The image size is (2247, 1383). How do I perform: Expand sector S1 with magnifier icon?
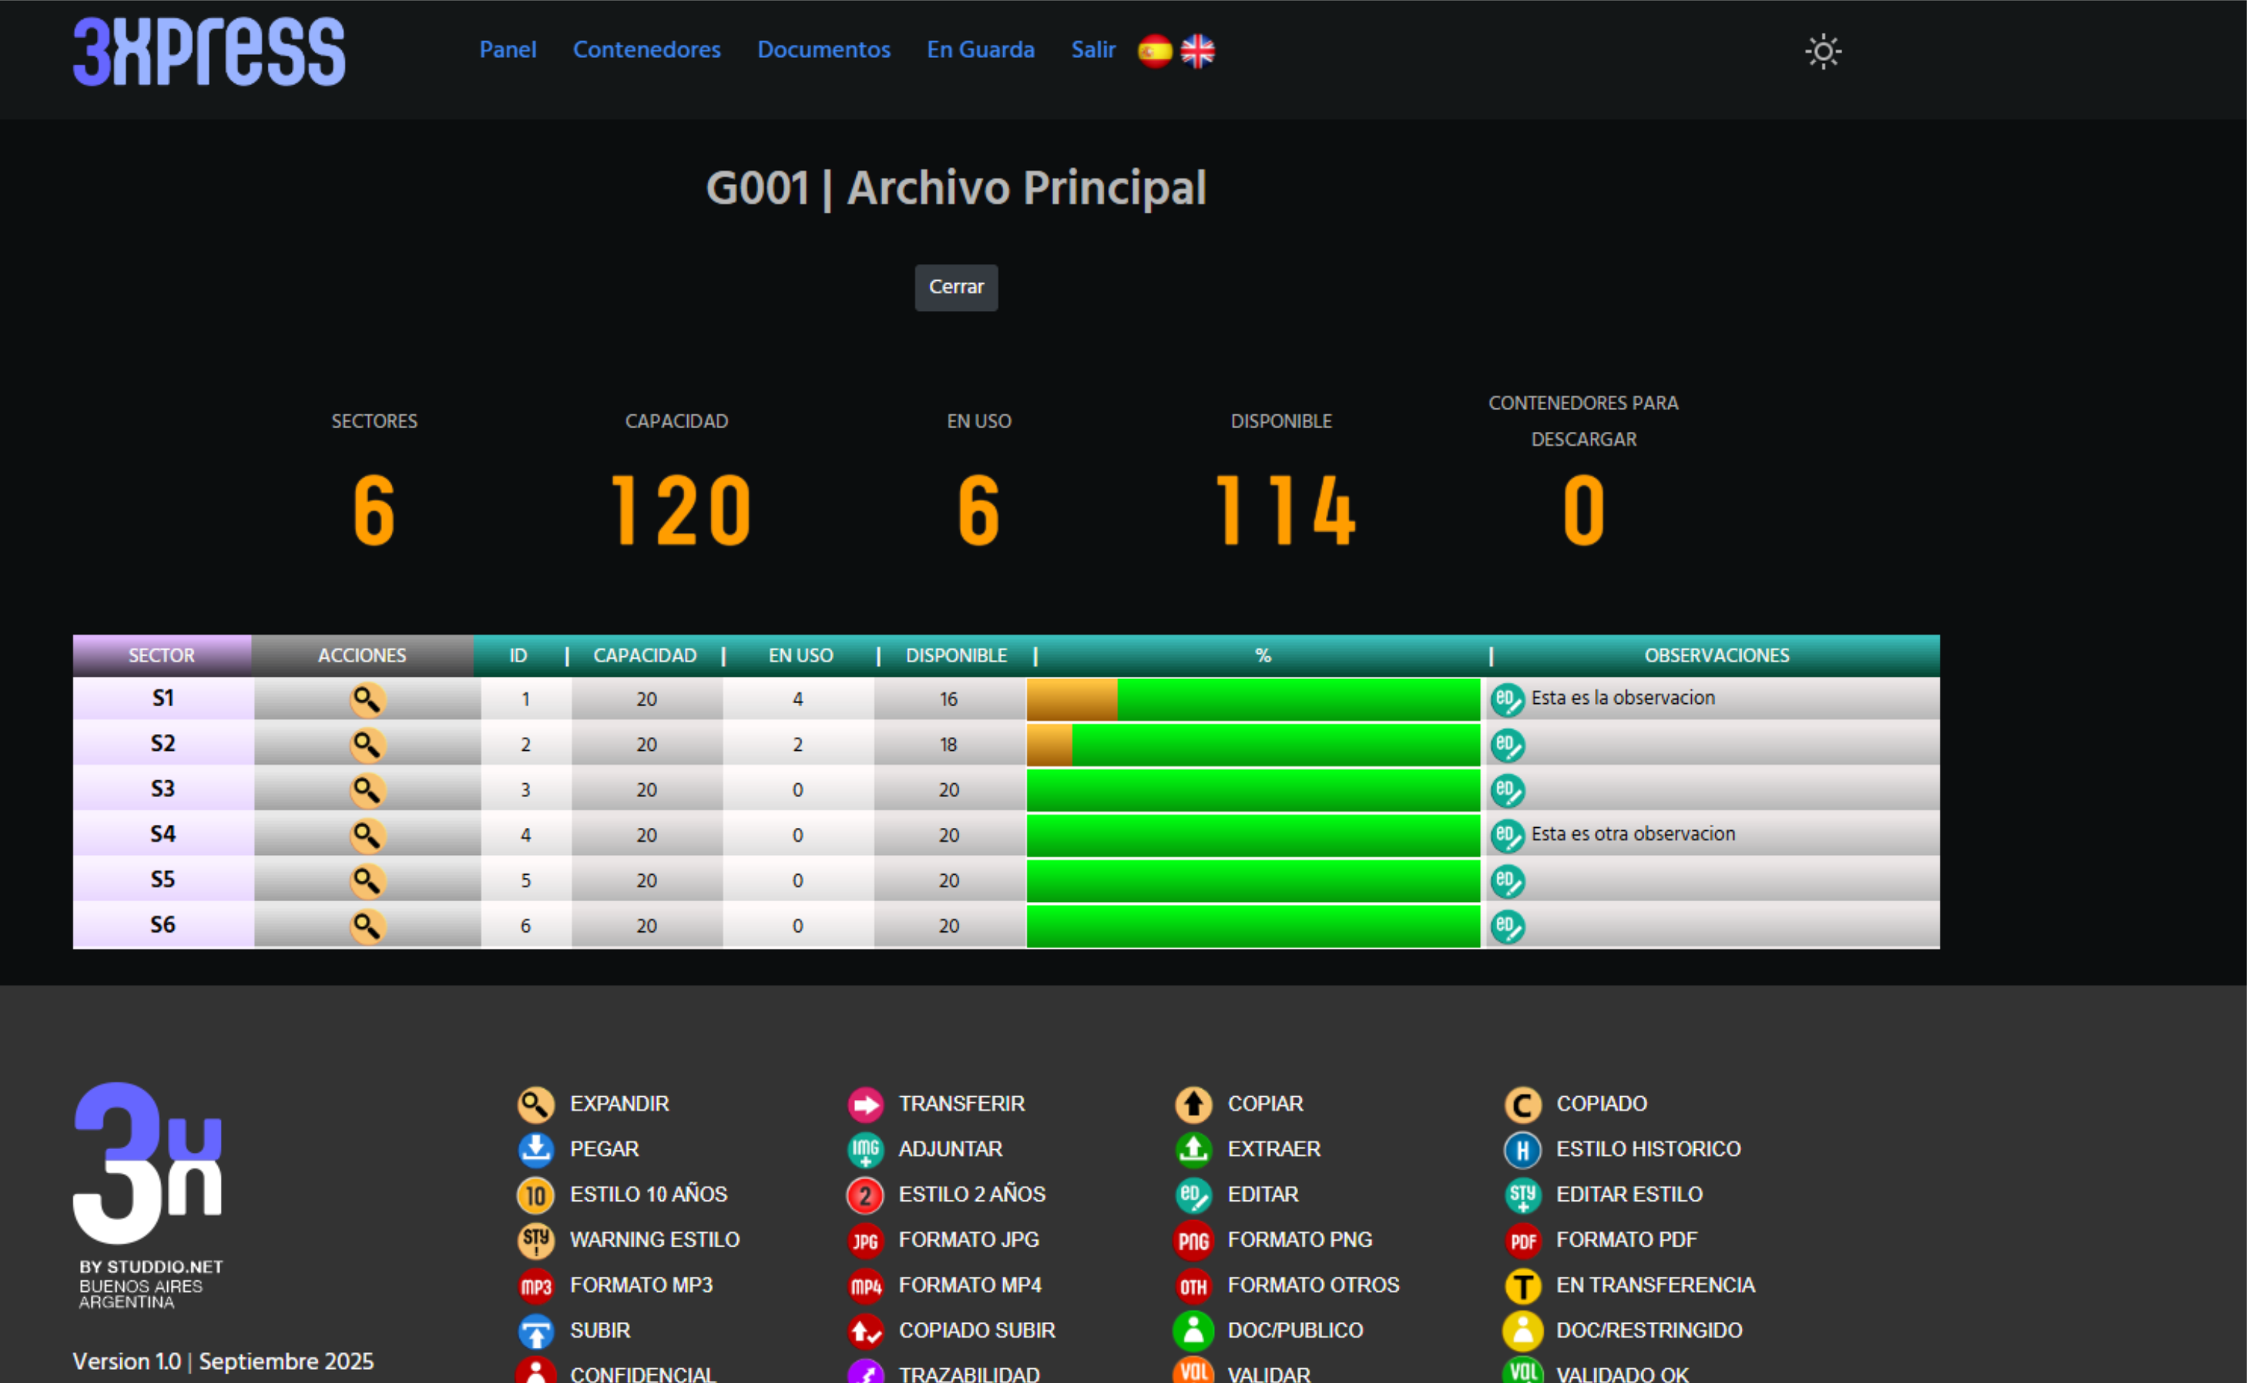pyautogui.click(x=367, y=700)
